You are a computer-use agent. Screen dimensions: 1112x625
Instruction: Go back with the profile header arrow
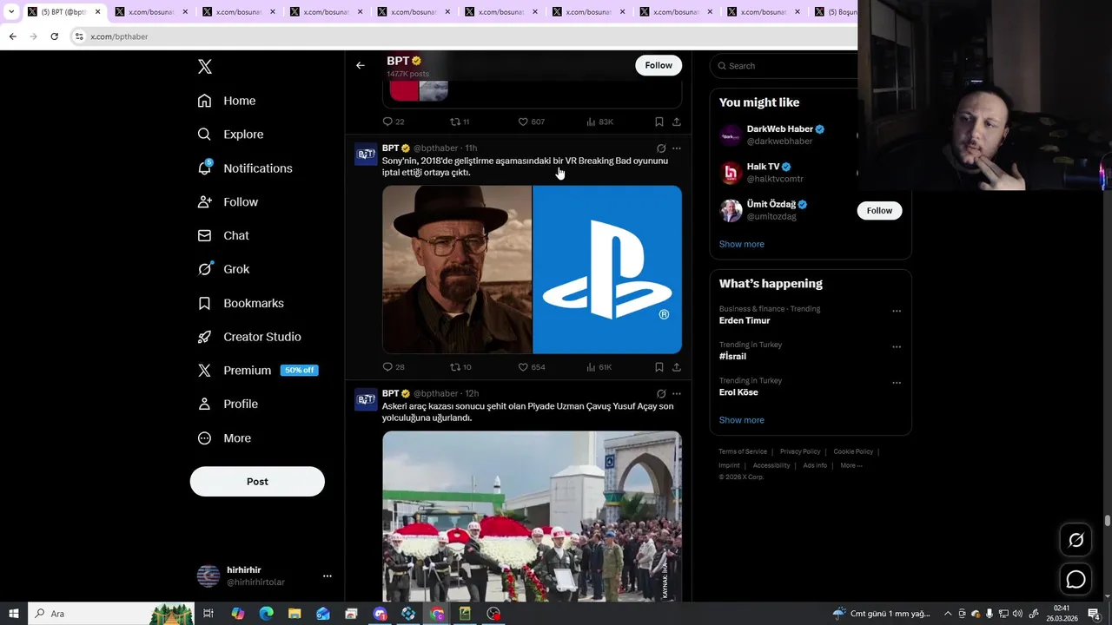pyautogui.click(x=361, y=65)
